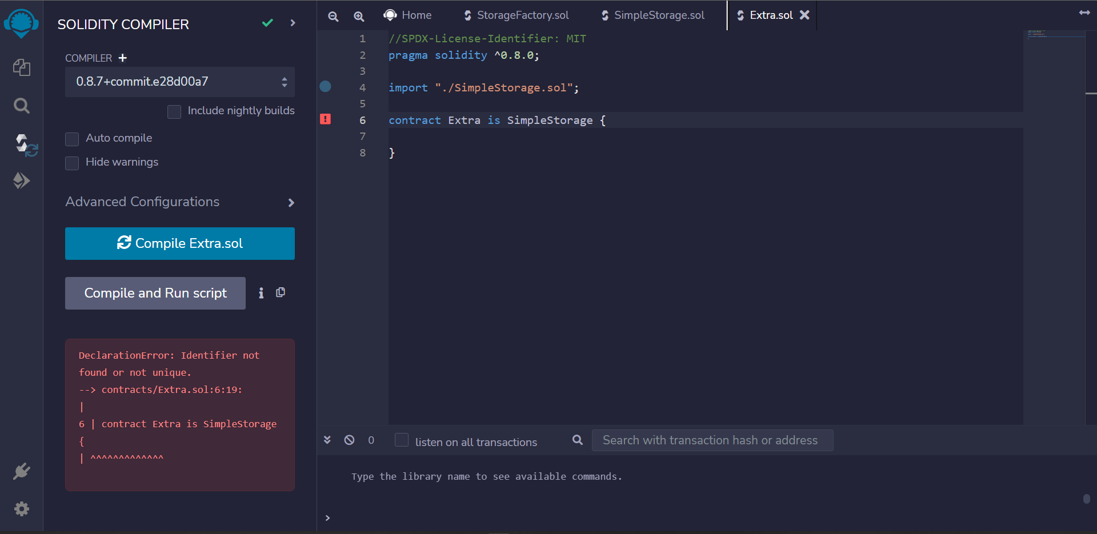This screenshot has height=534, width=1097.
Task: Toggle the side panel with arrows icon
Action: click(1084, 13)
